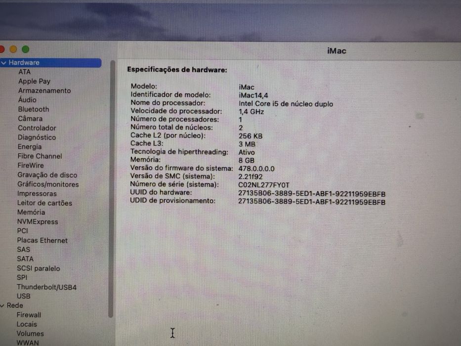The height and width of the screenshot is (346, 461).
Task: Select the Hardware category row
Action: click(x=50, y=63)
